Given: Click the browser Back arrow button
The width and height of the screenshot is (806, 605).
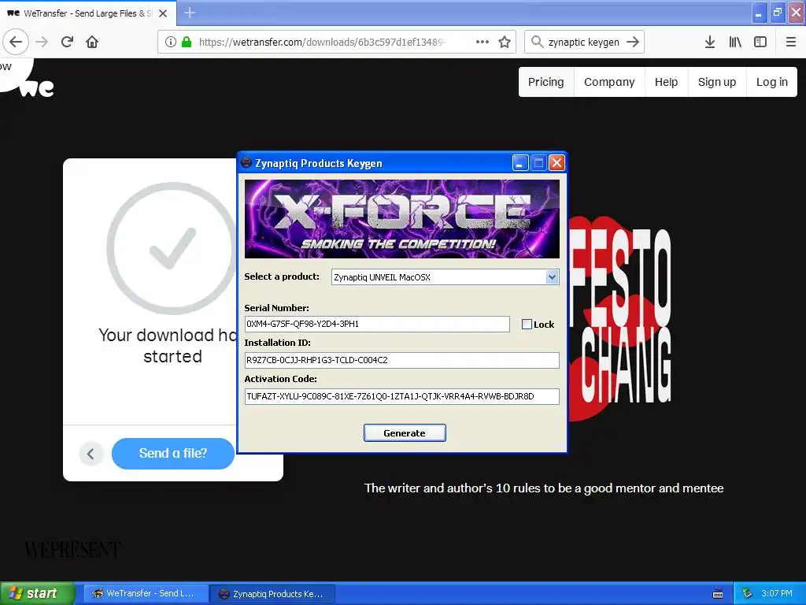Looking at the screenshot, I should (x=16, y=42).
